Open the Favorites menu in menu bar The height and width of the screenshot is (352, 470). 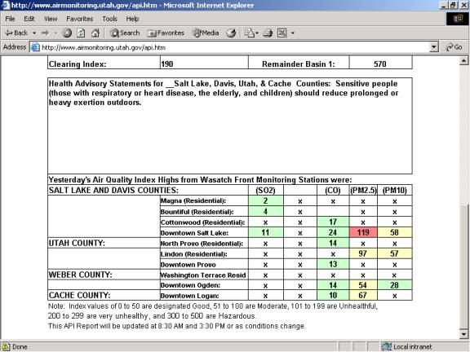[x=80, y=19]
